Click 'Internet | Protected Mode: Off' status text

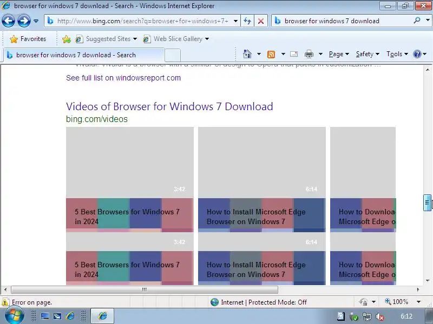264,302
